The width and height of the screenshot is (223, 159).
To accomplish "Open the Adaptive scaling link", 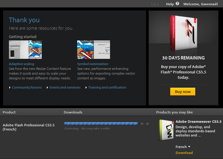I will tap(21, 64).
